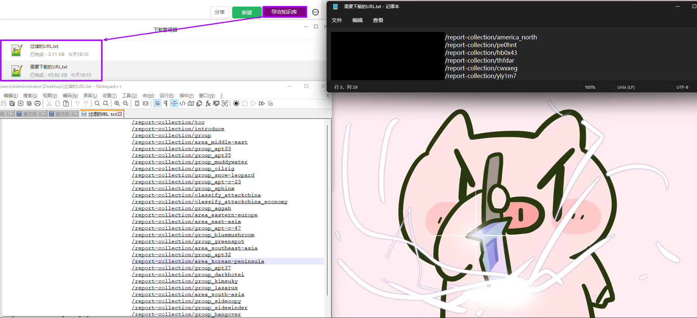Switch to the 新文件 2 tab

31,114
